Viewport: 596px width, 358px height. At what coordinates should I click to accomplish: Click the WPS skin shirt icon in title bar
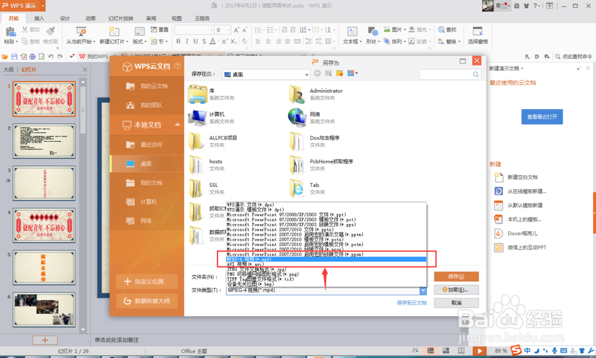pos(526,6)
